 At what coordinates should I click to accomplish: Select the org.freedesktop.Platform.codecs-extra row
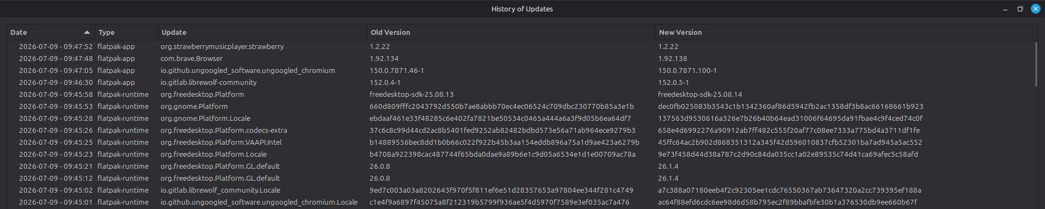coord(520,130)
